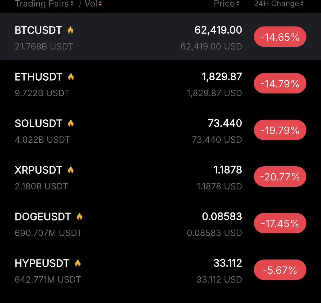Click the -17.45% change badge for DOGE
Viewport: 321px width, 303px height.
[280, 223]
